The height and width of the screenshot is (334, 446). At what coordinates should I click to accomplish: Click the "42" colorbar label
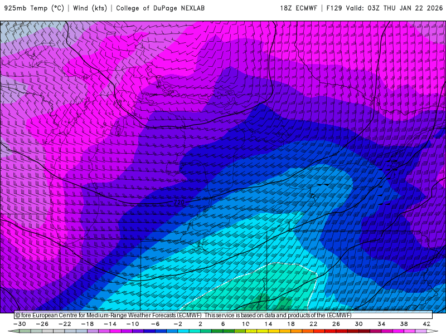pos(426,324)
